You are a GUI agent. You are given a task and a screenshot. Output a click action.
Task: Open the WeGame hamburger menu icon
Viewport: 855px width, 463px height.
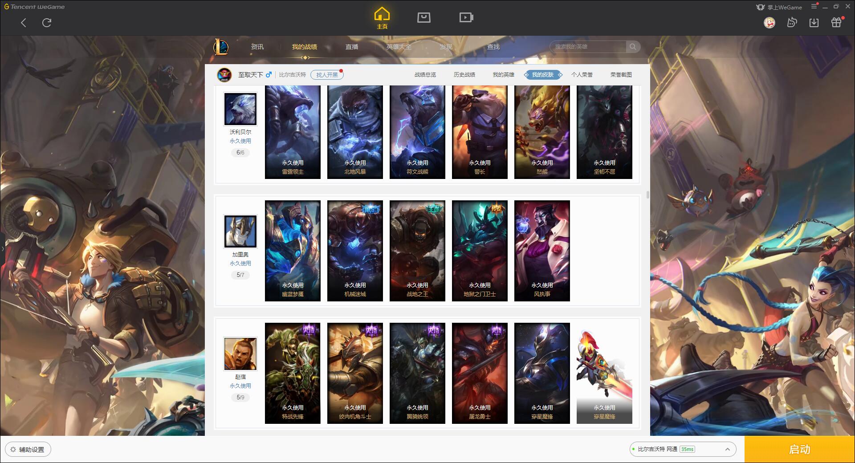pos(814,7)
